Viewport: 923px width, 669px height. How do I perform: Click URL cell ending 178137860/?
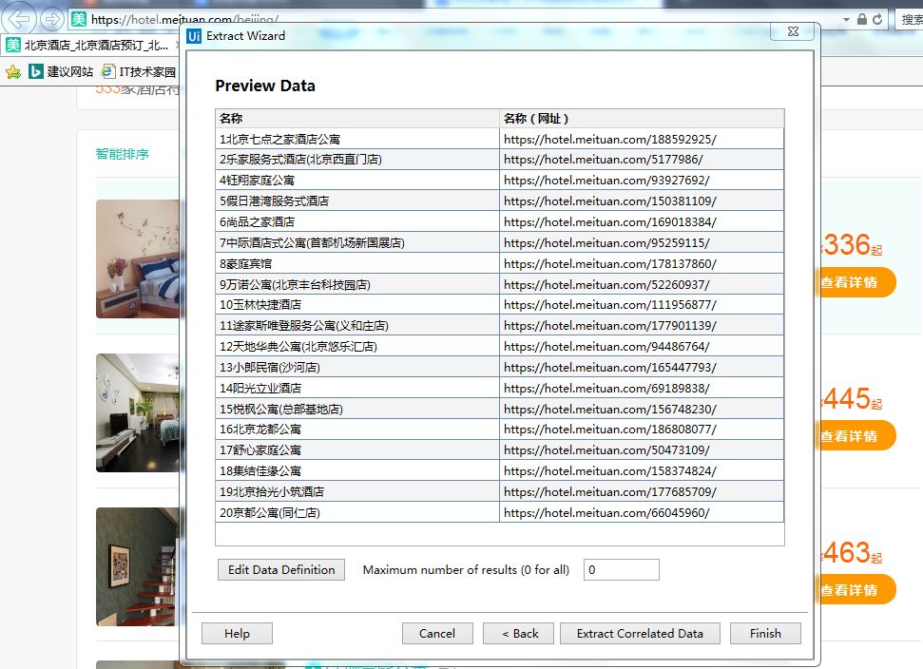pos(642,263)
